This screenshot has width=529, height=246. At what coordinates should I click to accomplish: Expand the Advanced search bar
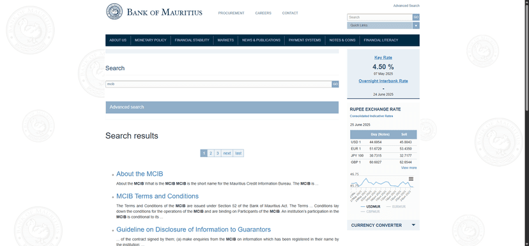pos(222,107)
